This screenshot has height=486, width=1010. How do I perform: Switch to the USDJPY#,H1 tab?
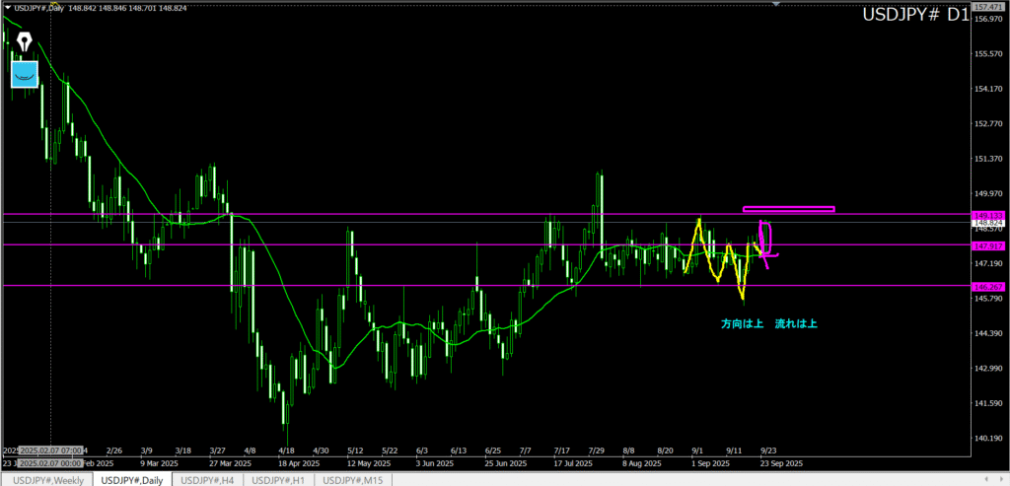280,479
